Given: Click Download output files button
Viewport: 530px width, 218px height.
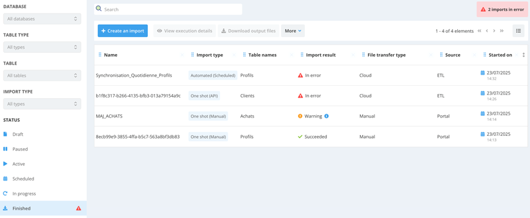Looking at the screenshot, I should coord(248,31).
